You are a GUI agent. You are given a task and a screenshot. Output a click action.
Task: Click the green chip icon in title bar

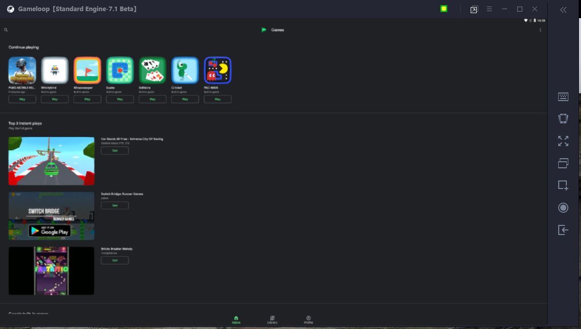[x=444, y=9]
